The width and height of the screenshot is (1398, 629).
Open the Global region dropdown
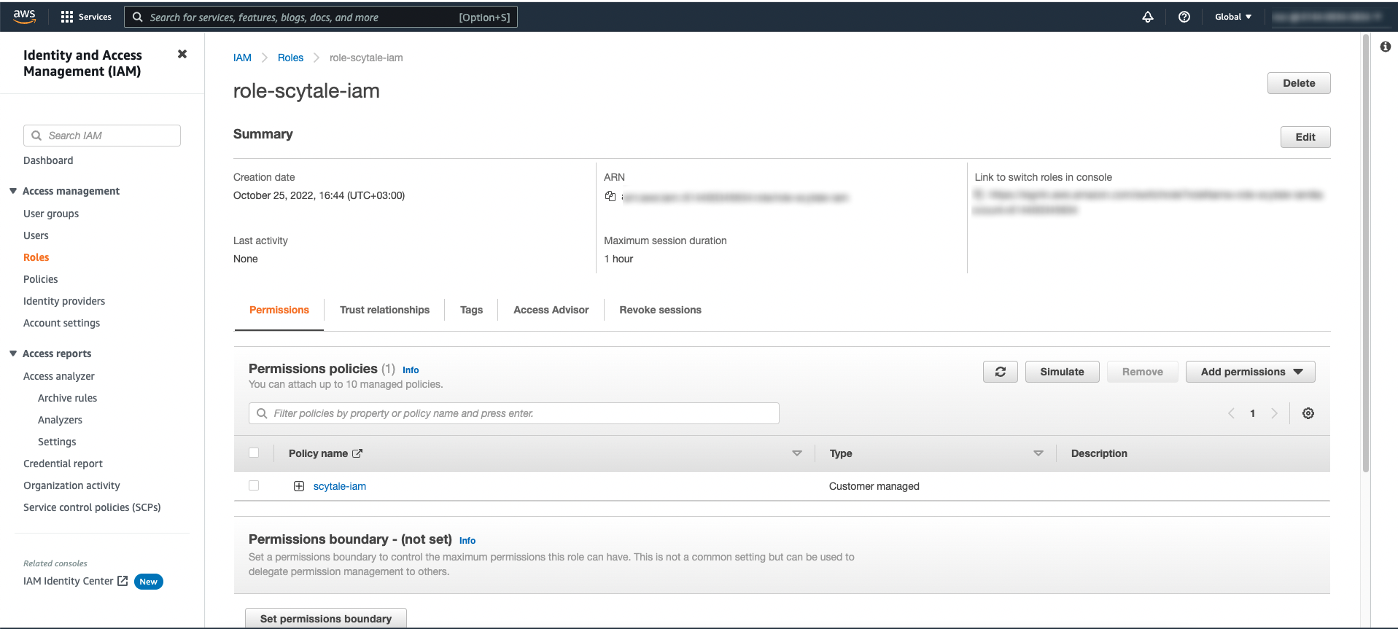point(1233,17)
